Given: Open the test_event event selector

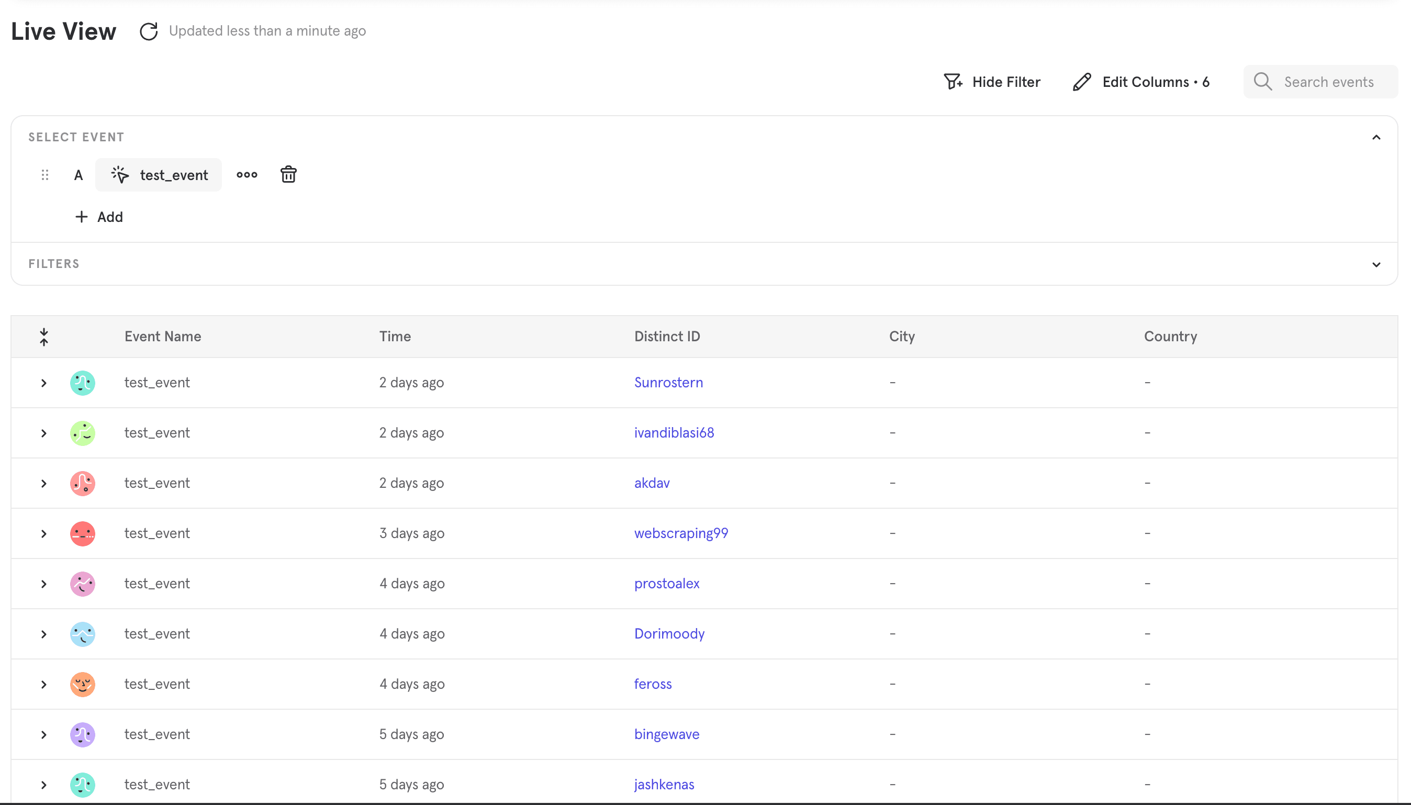Looking at the screenshot, I should click(159, 175).
